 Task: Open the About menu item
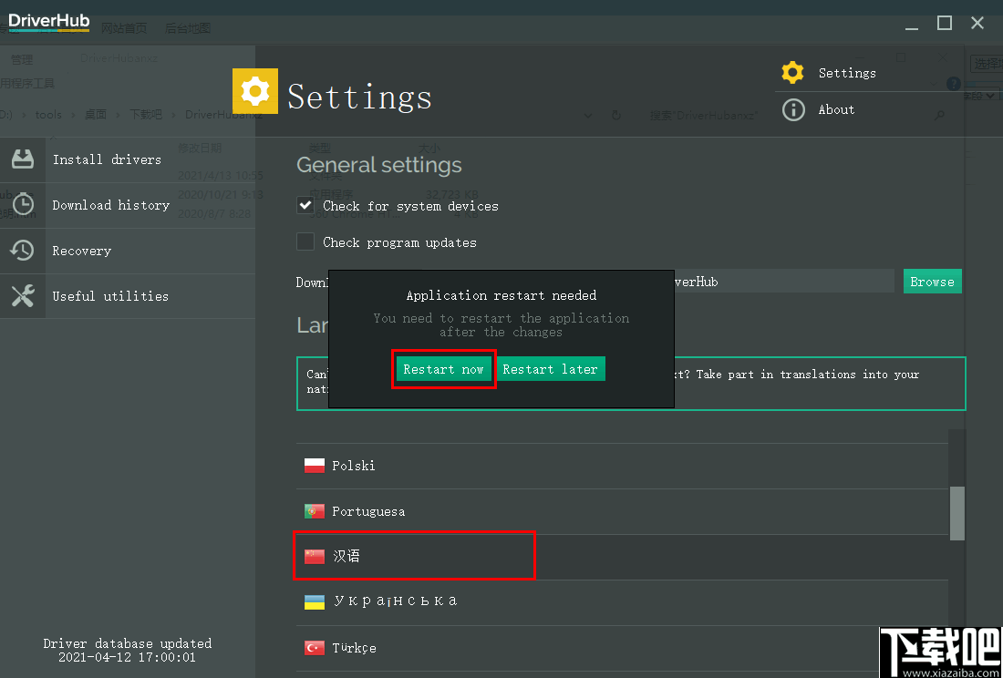pos(836,109)
